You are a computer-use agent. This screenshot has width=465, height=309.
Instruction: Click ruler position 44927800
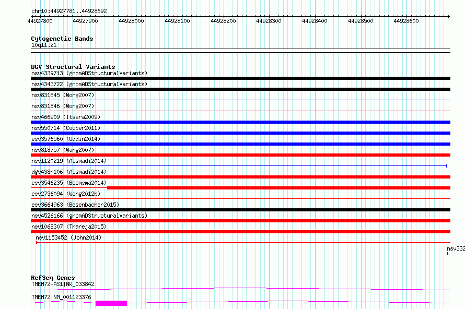pyautogui.click(x=40, y=21)
